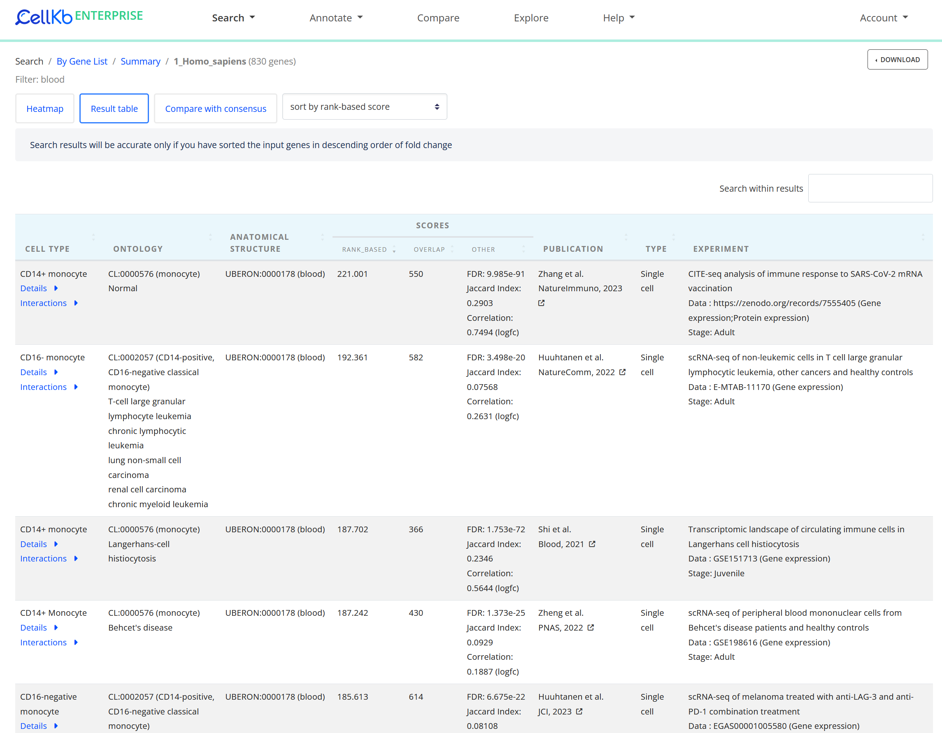The image size is (942, 733).
Task: Follow the By Gene List breadcrumb link
Action: click(x=82, y=61)
